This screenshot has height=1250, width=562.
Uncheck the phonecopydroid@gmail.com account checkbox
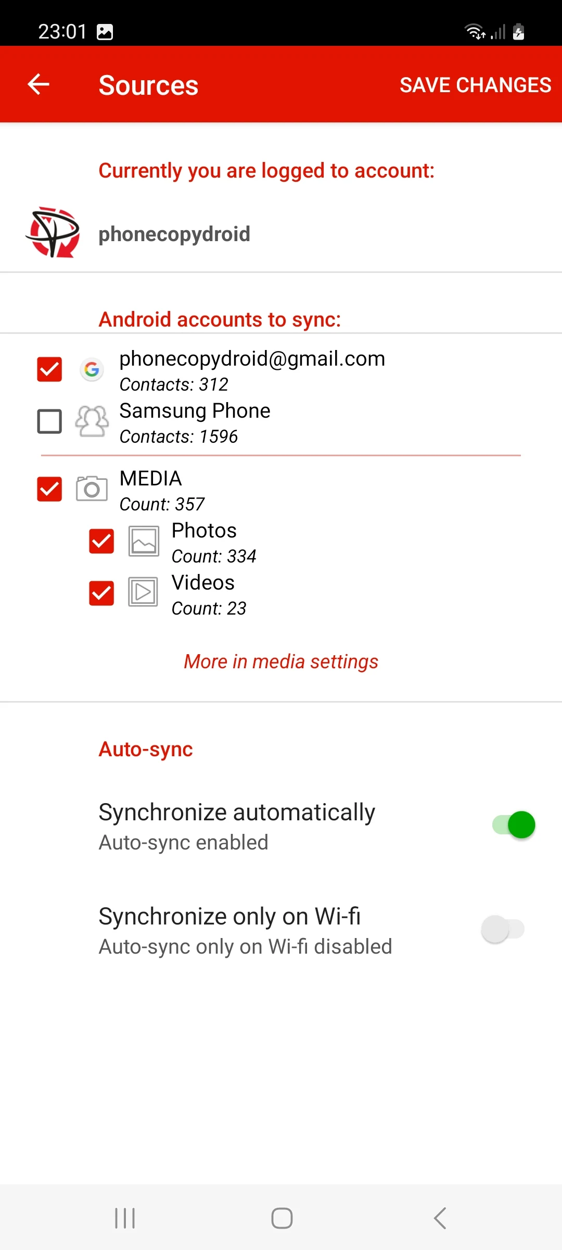coord(49,369)
